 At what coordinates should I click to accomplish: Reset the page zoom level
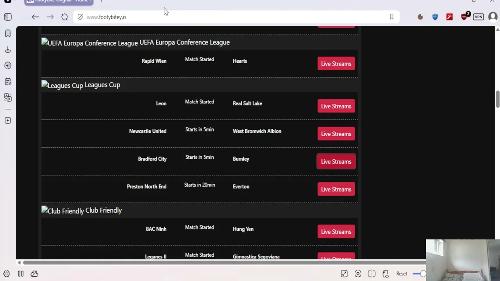[402, 274]
